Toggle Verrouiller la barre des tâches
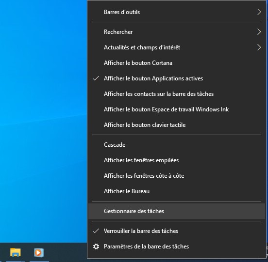This screenshot has width=268, height=262. [177, 231]
